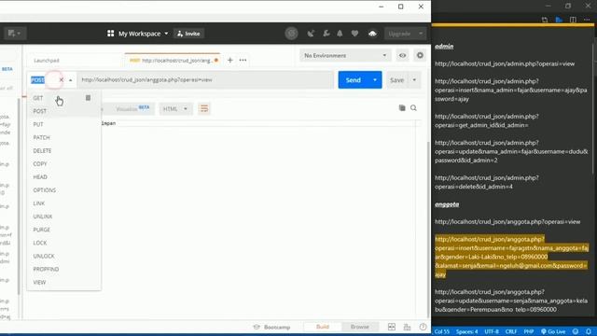Image resolution: width=597 pixels, height=336 pixels.
Task: Select the Visualize BETA response tab
Action: click(132, 109)
